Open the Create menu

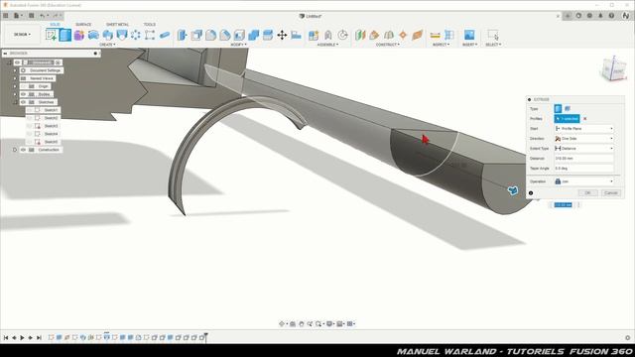pyautogui.click(x=107, y=45)
